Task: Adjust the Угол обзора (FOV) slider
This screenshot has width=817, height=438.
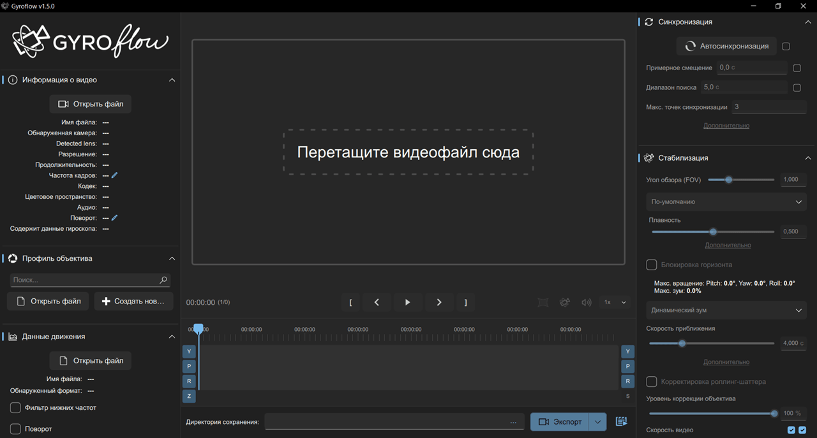Action: [741, 180]
